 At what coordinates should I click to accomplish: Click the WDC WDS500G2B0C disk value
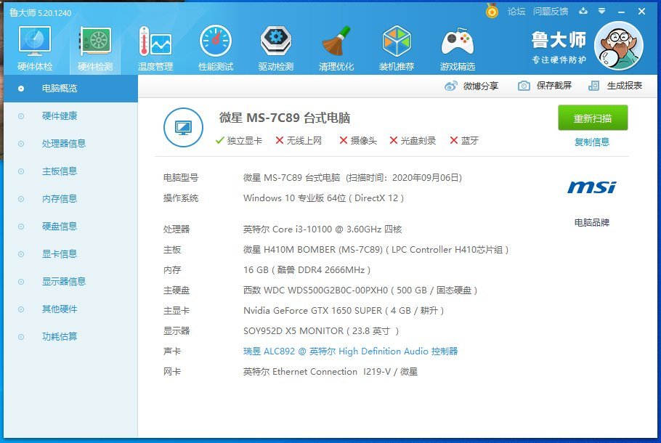pos(360,290)
